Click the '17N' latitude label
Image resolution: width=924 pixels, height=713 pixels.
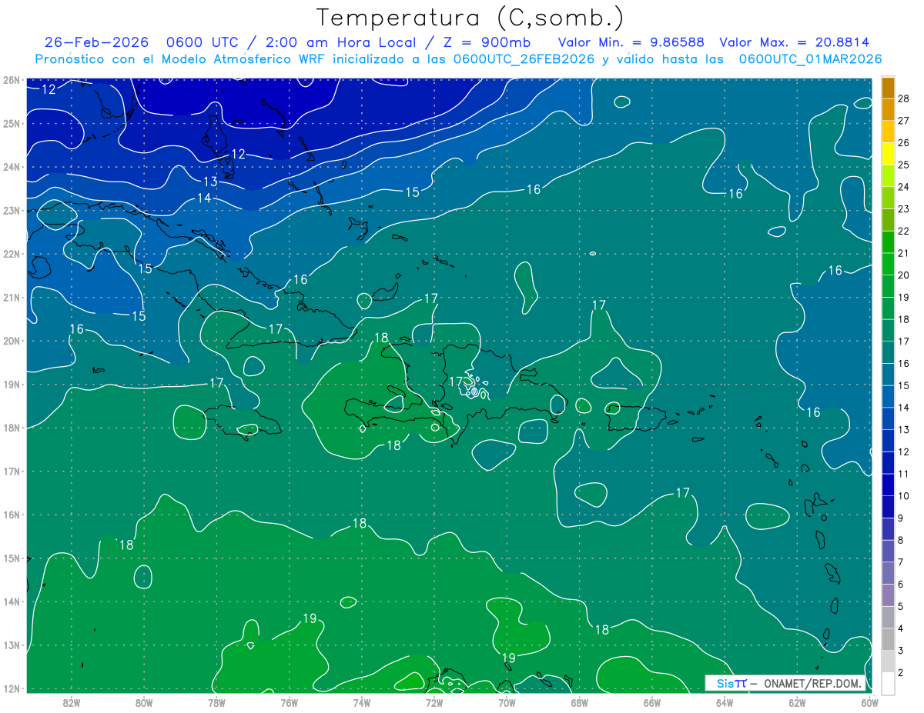point(12,471)
